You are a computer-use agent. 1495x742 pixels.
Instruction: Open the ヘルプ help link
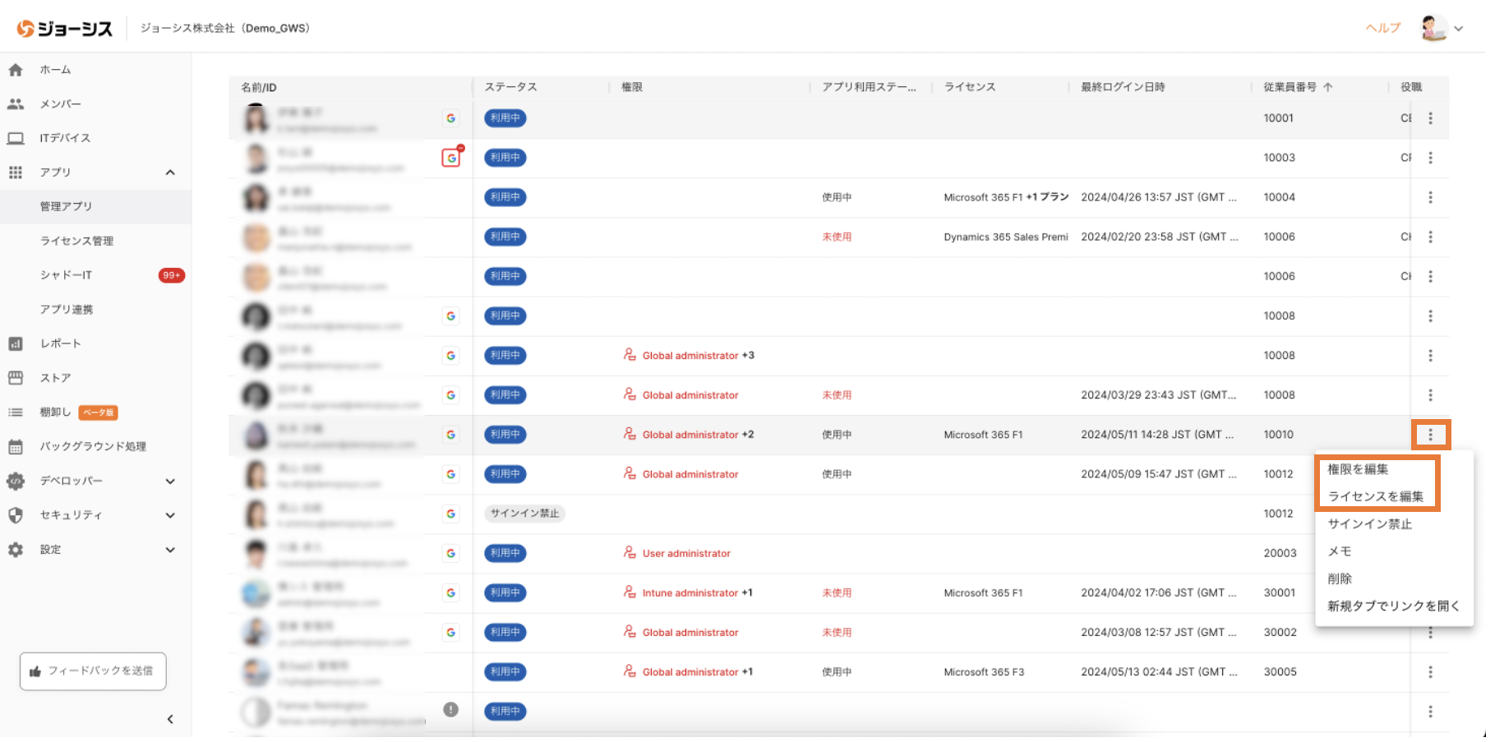[1382, 28]
